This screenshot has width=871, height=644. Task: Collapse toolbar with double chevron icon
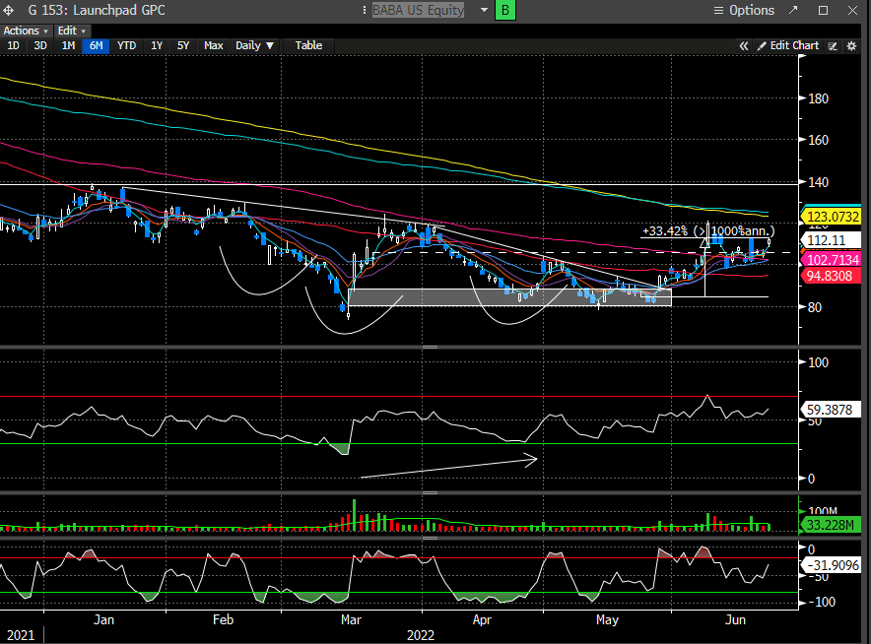point(745,45)
